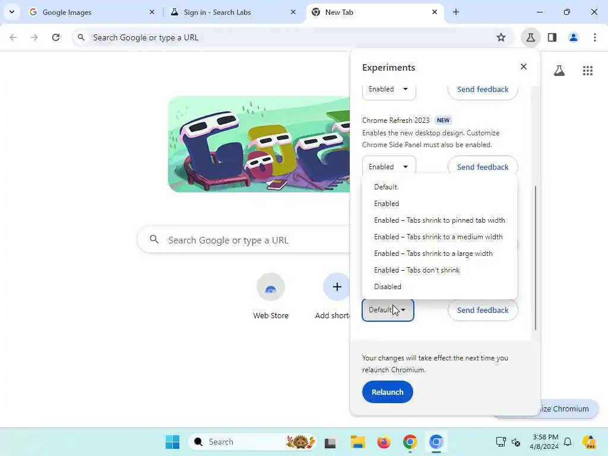Click the Relaunch button
This screenshot has height=456, width=608.
coord(388,392)
